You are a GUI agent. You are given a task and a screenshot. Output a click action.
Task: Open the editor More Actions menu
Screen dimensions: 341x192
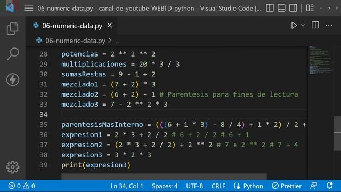329,25
